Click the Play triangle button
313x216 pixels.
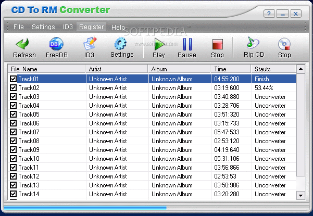pos(159,44)
